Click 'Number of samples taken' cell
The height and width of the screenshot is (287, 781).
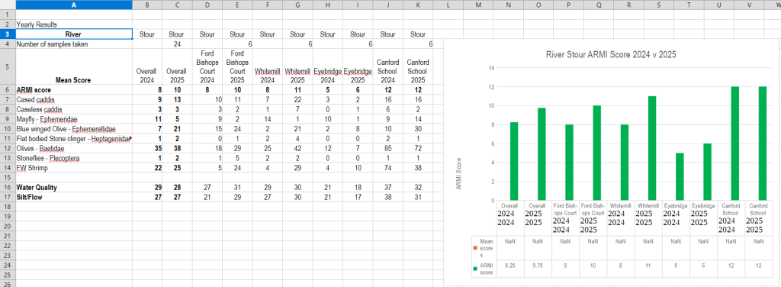pyautogui.click(x=74, y=44)
